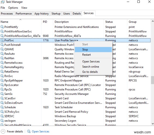Screen dimensions: 154x135
Task: Select Open Services in the context menu
Action: click(93, 61)
